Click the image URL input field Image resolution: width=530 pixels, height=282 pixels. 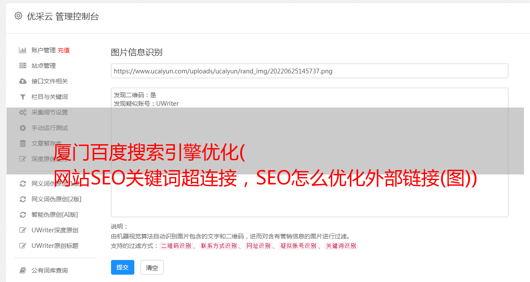click(x=309, y=71)
